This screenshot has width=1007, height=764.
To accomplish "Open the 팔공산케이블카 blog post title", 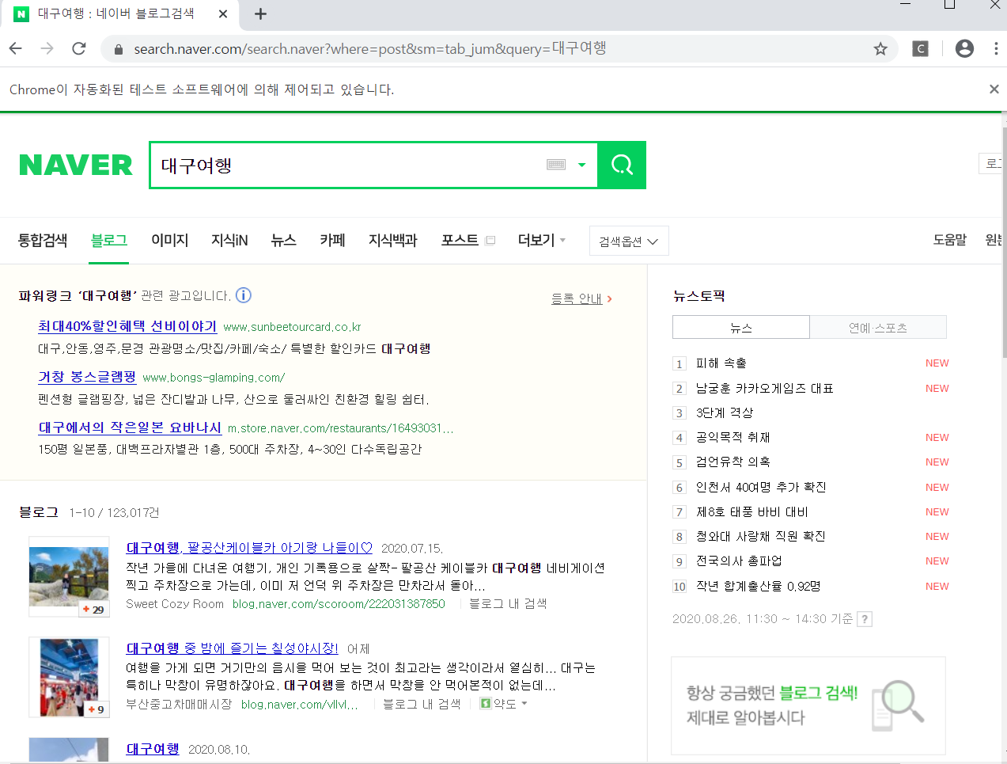I will click(249, 548).
